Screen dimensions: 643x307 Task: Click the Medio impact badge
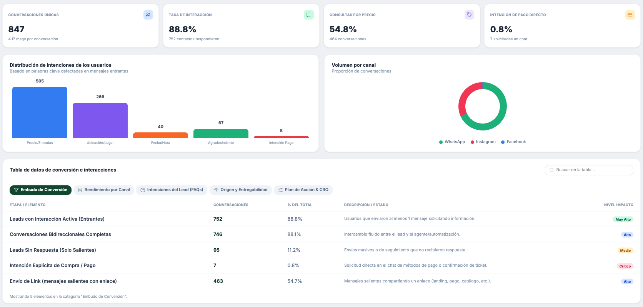tap(625, 251)
